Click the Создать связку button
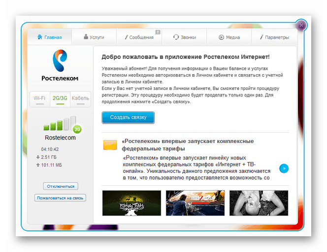 coord(128,117)
